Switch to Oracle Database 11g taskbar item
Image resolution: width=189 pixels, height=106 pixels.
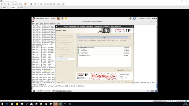pyautogui.click(x=62, y=91)
